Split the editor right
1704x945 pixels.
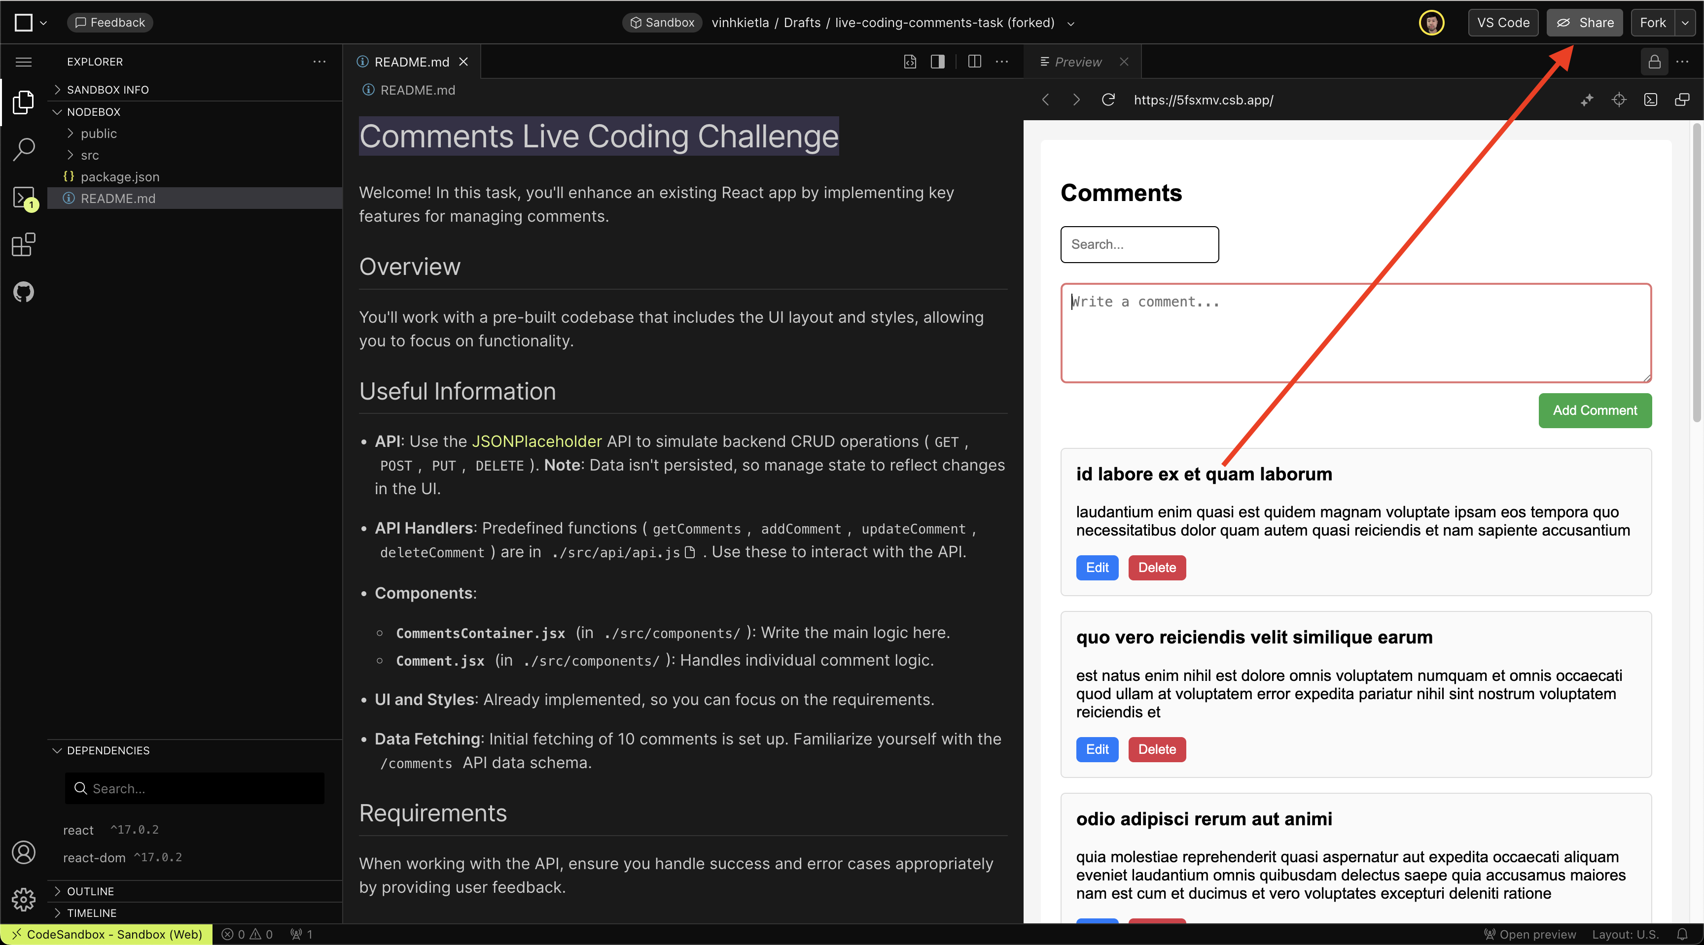974,62
